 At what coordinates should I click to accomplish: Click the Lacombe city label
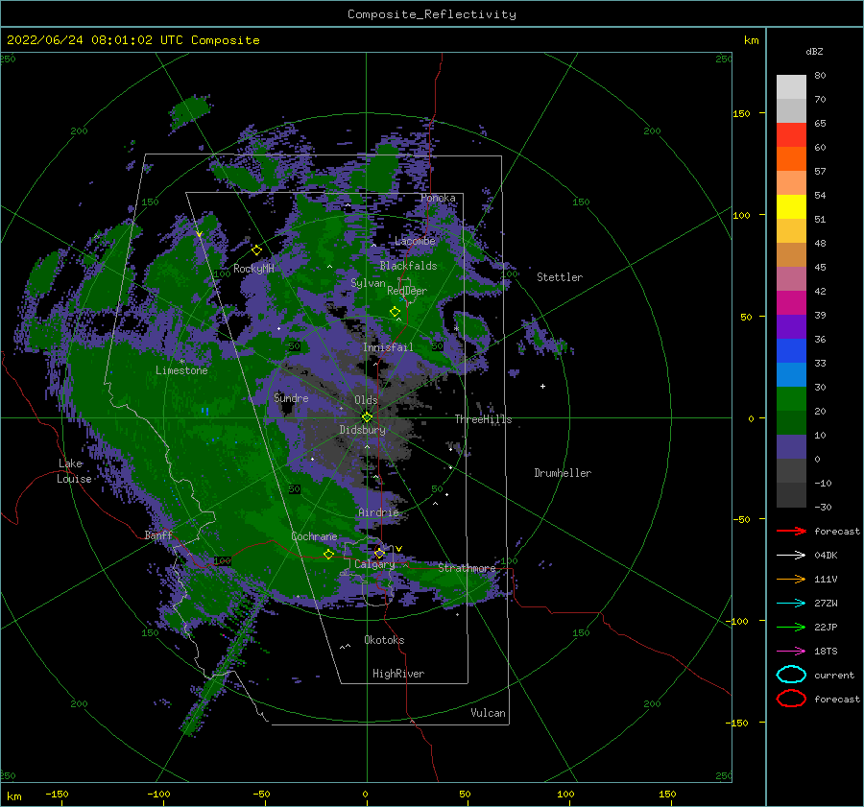click(x=415, y=241)
